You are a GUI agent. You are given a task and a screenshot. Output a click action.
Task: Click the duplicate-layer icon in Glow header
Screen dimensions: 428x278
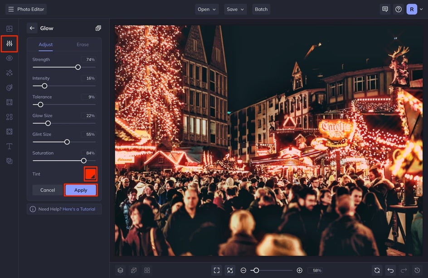(x=98, y=28)
